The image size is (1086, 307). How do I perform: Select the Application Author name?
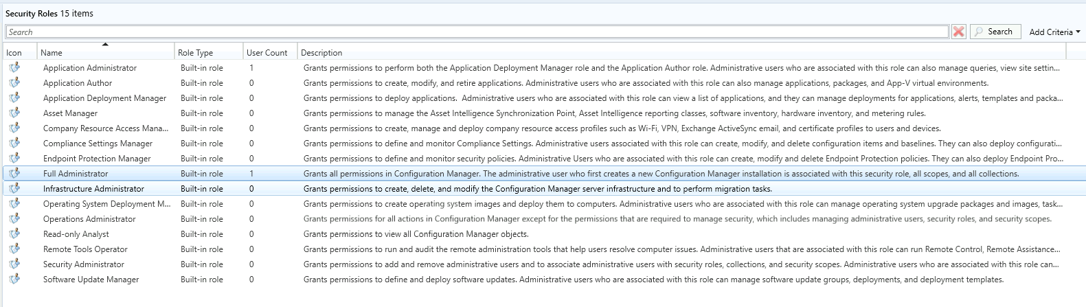point(78,83)
